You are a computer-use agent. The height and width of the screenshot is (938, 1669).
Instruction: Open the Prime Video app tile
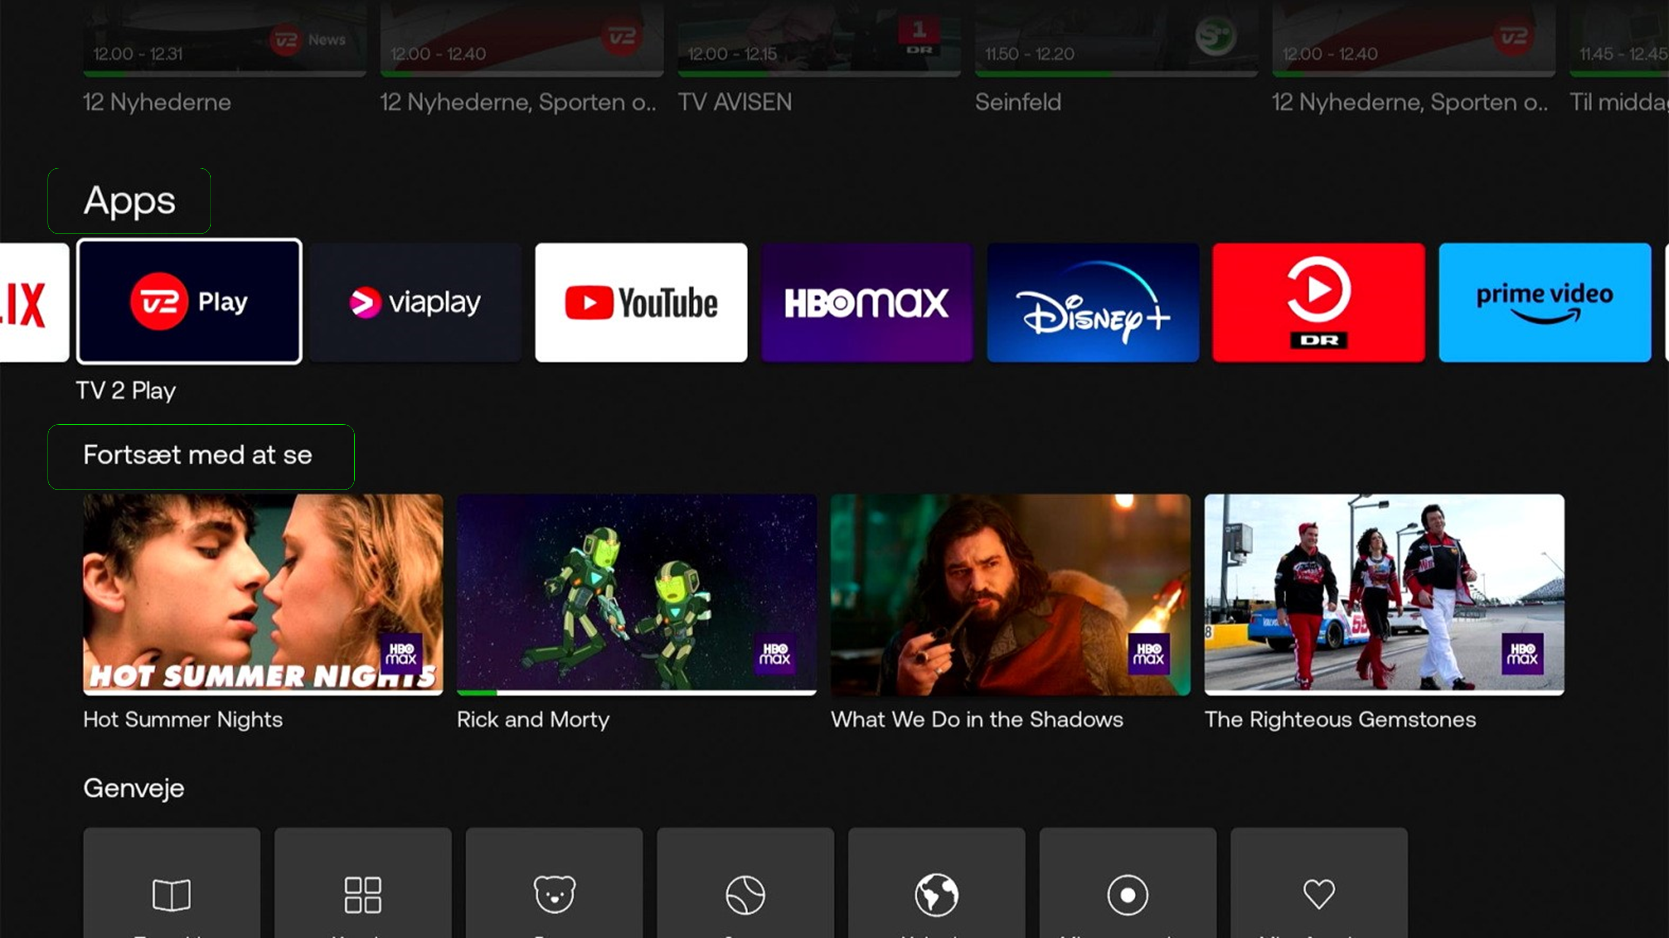pos(1544,303)
